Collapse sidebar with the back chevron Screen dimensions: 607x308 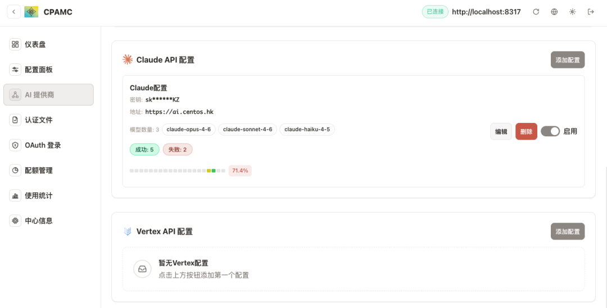[13, 12]
